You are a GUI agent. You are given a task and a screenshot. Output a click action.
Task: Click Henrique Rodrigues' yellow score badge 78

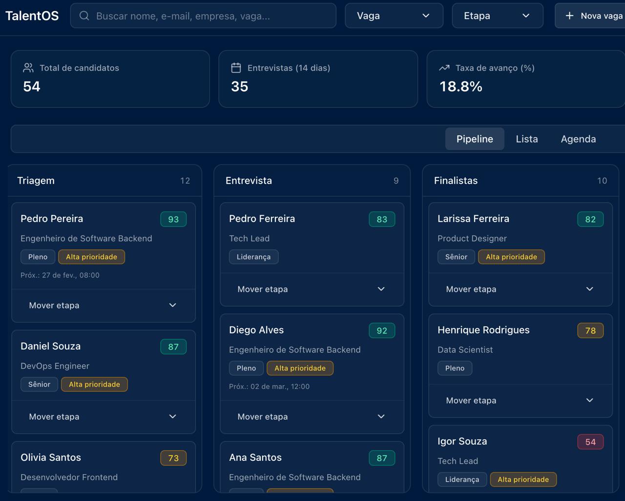tap(590, 331)
